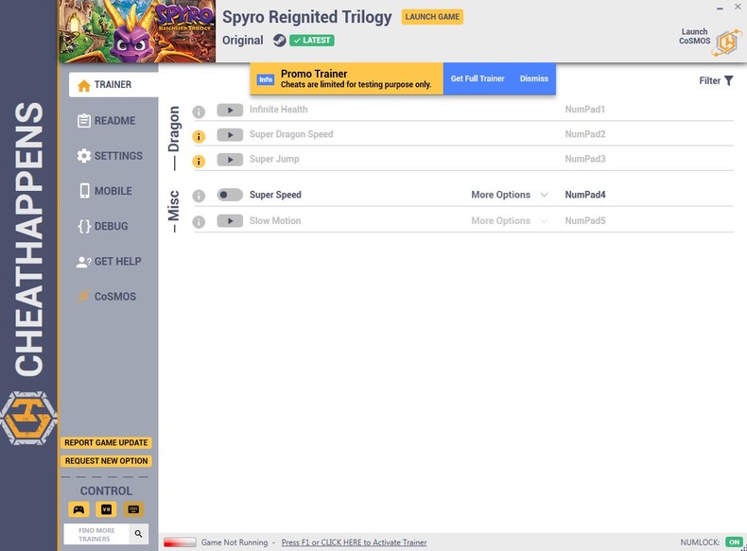Click the NumPad1 hotkey for Infinite Health
This screenshot has width=747, height=551.
pos(585,110)
